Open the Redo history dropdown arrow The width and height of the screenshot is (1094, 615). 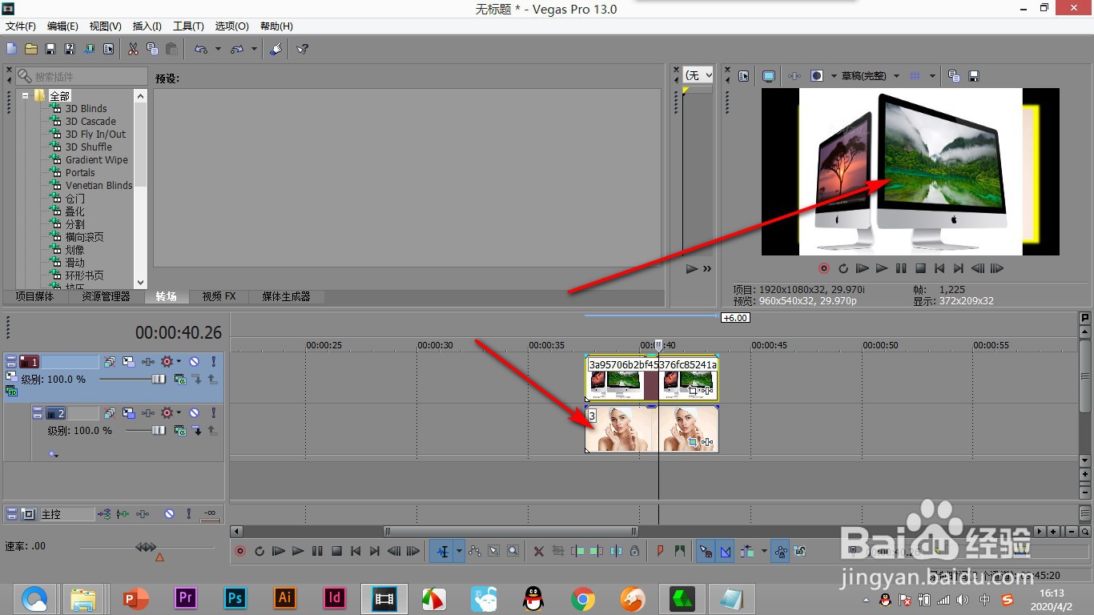(254, 49)
